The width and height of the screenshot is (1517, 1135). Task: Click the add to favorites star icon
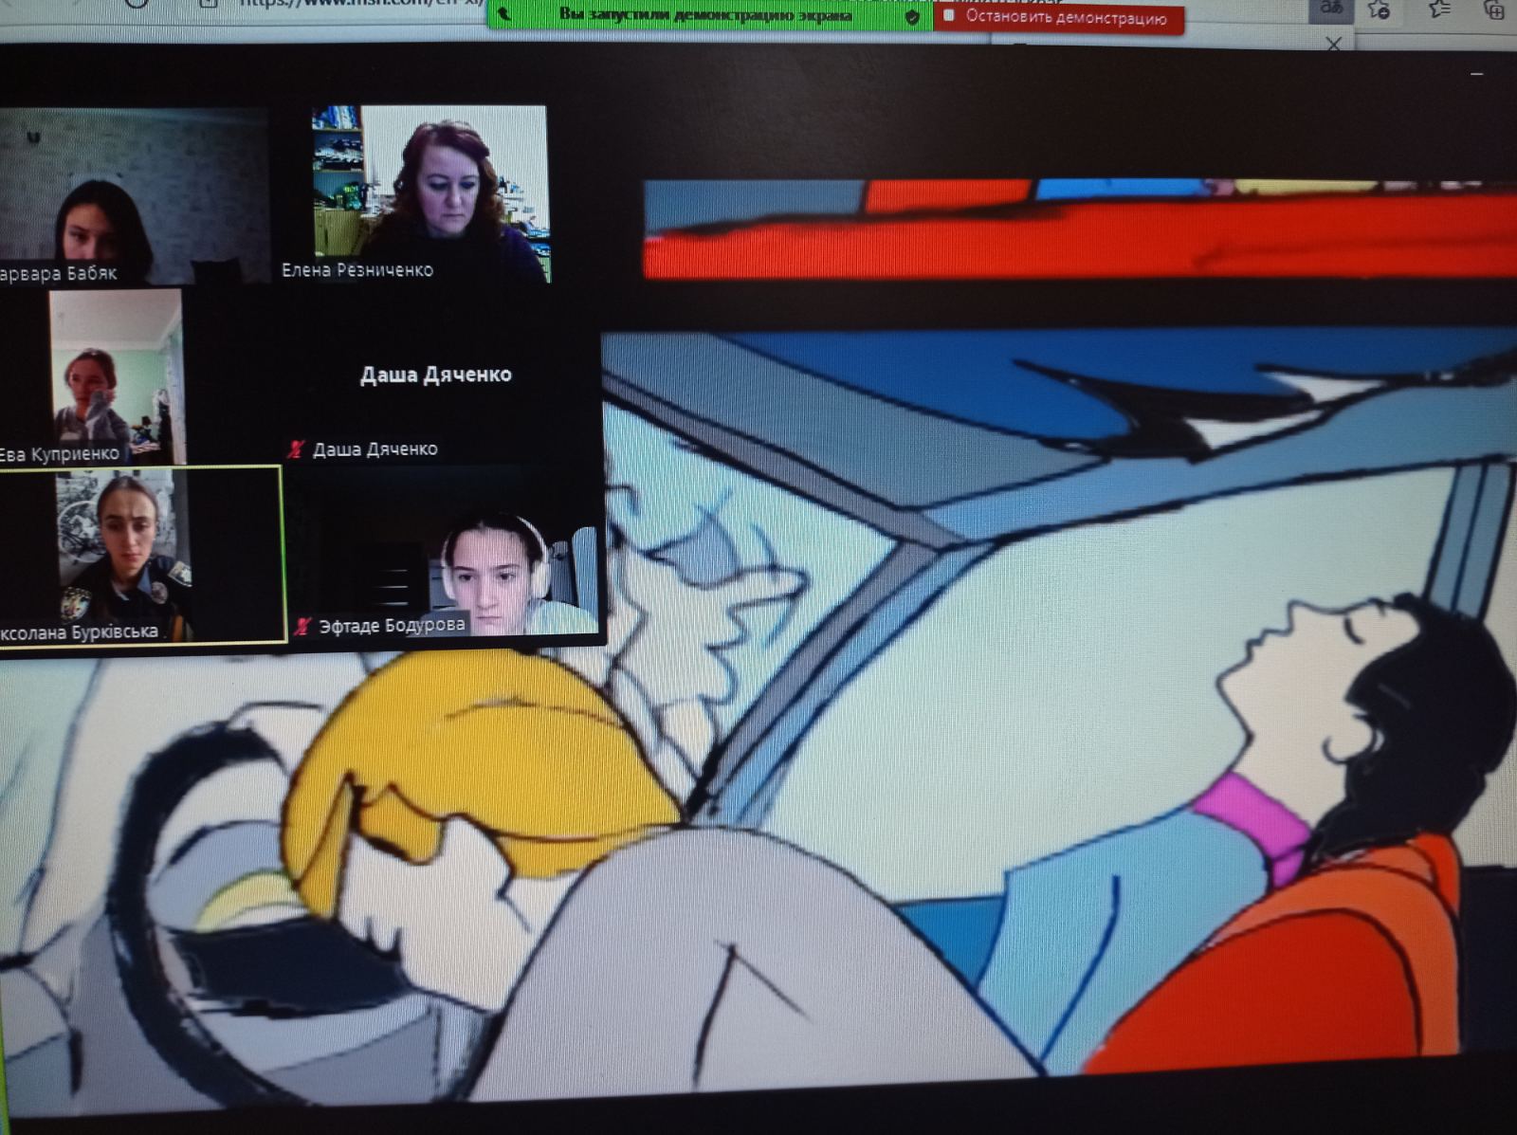point(1380,9)
